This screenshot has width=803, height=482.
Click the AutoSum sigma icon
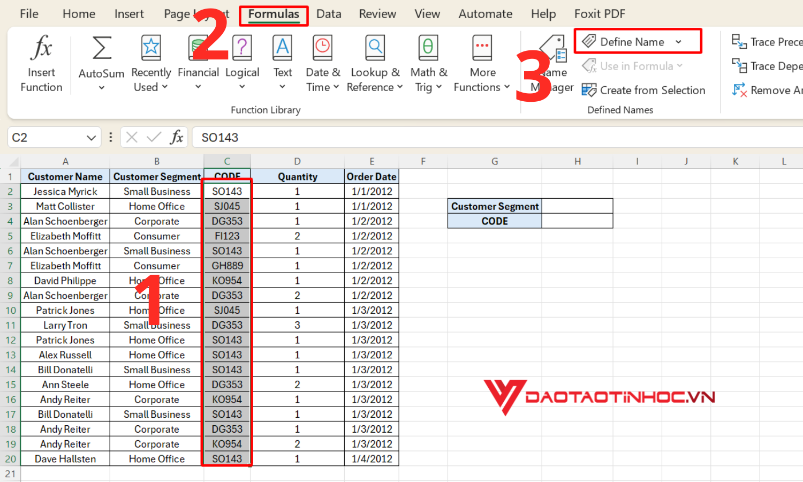point(102,48)
